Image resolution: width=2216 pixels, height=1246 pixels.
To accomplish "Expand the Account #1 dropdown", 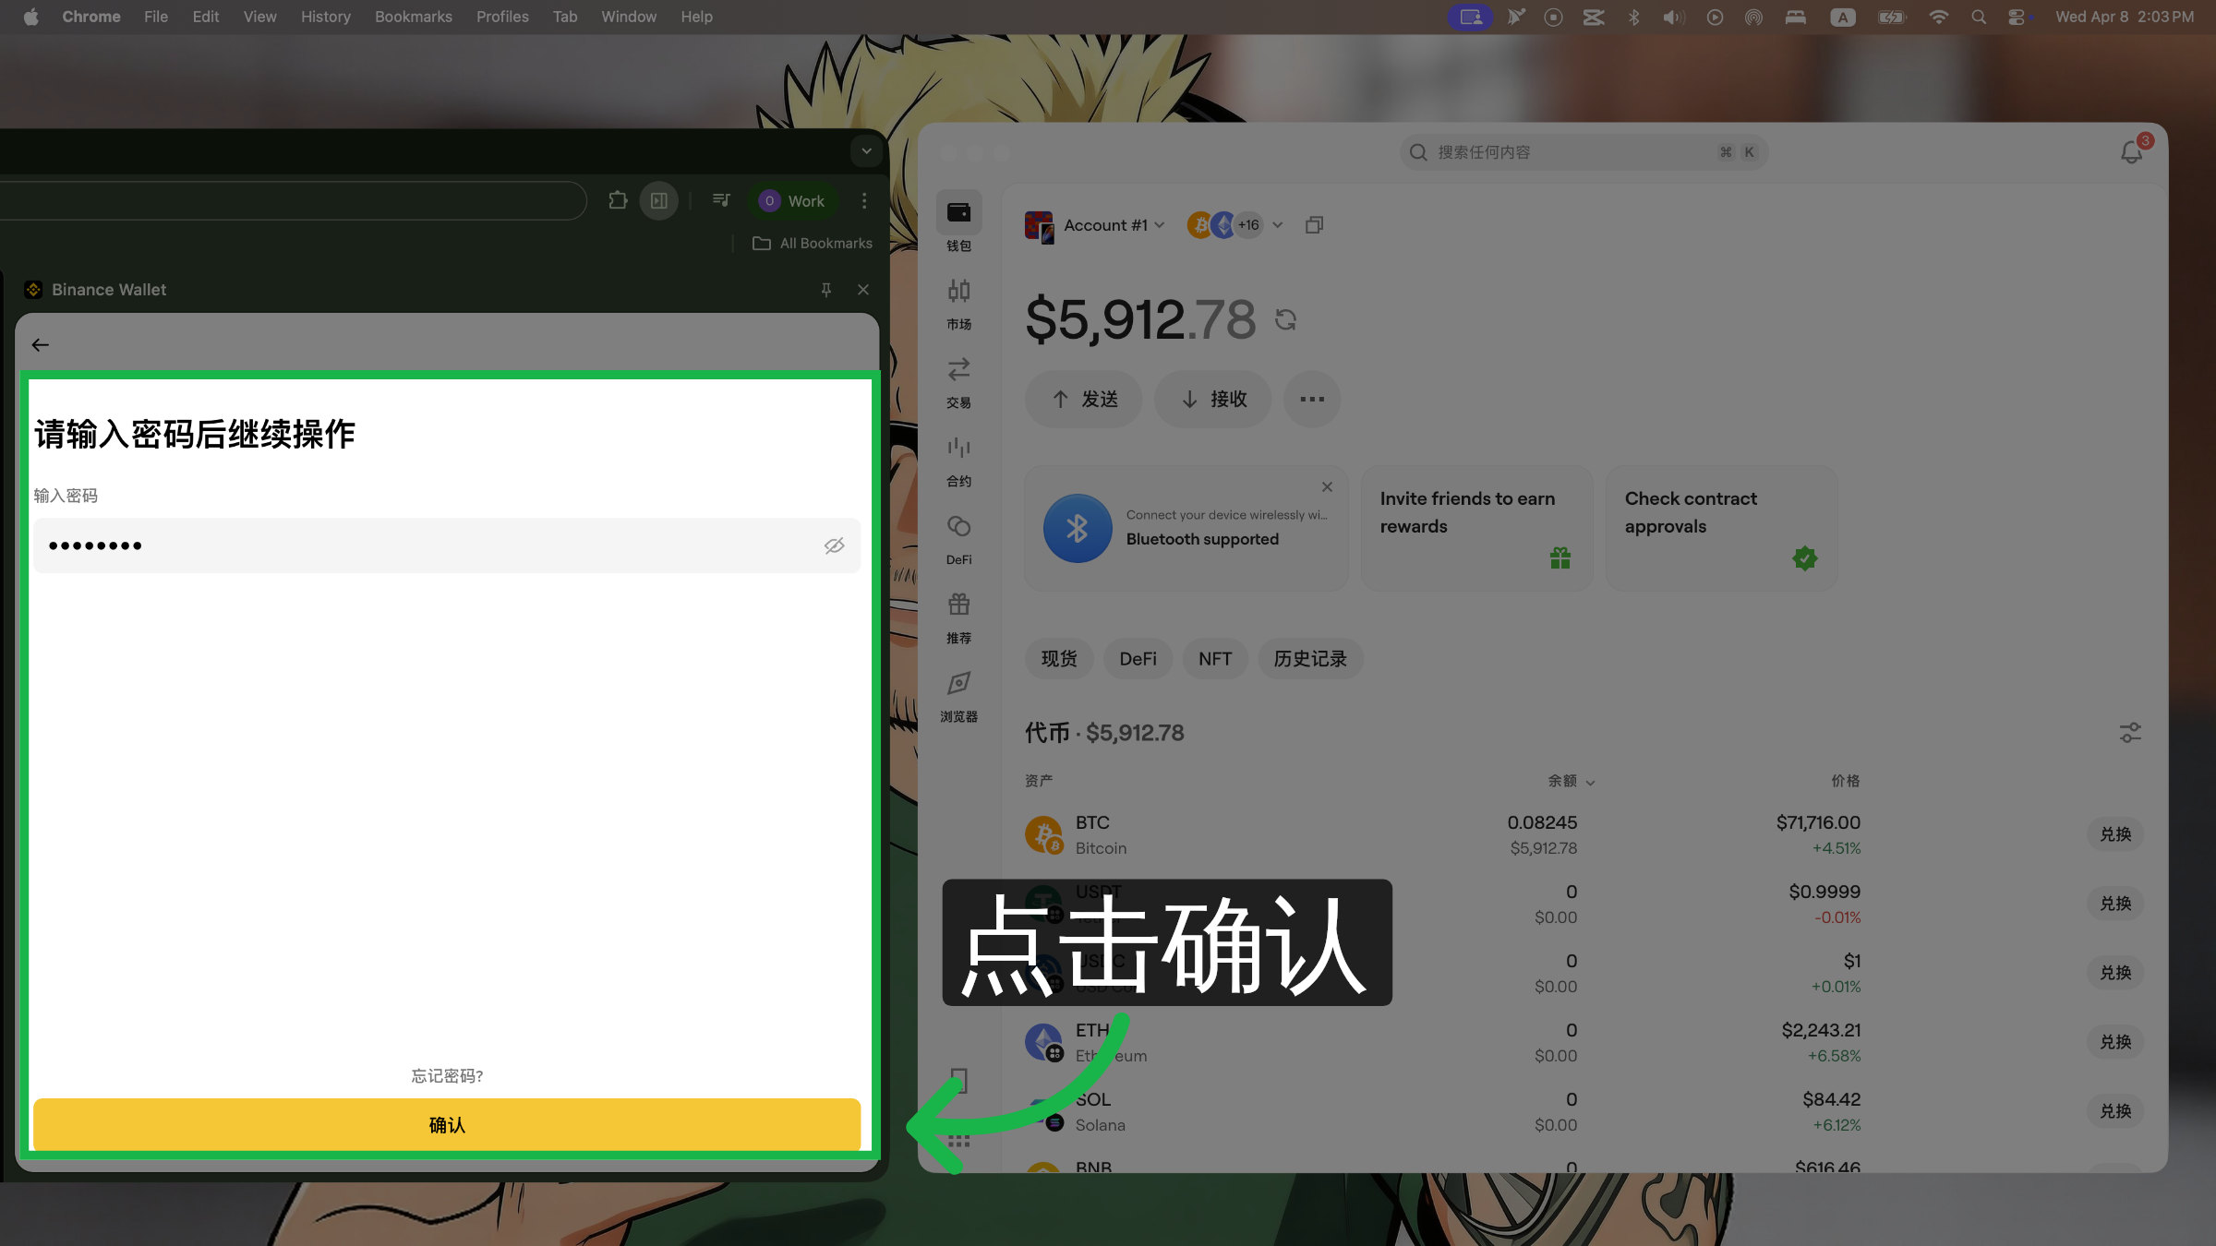I will tap(1095, 225).
